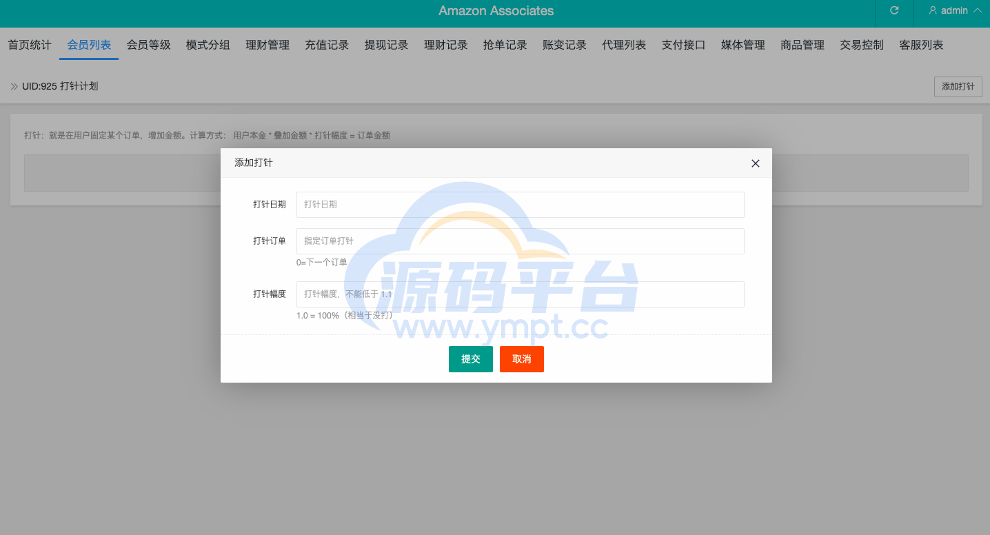Go to the 模式分组 tab
The height and width of the screenshot is (535, 990).
208,45
